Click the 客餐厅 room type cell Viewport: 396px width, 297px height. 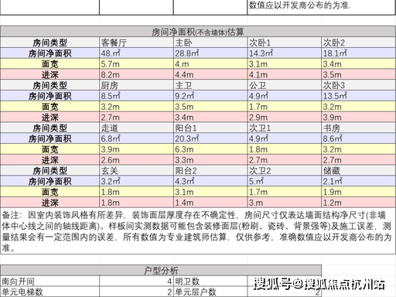[136, 43]
